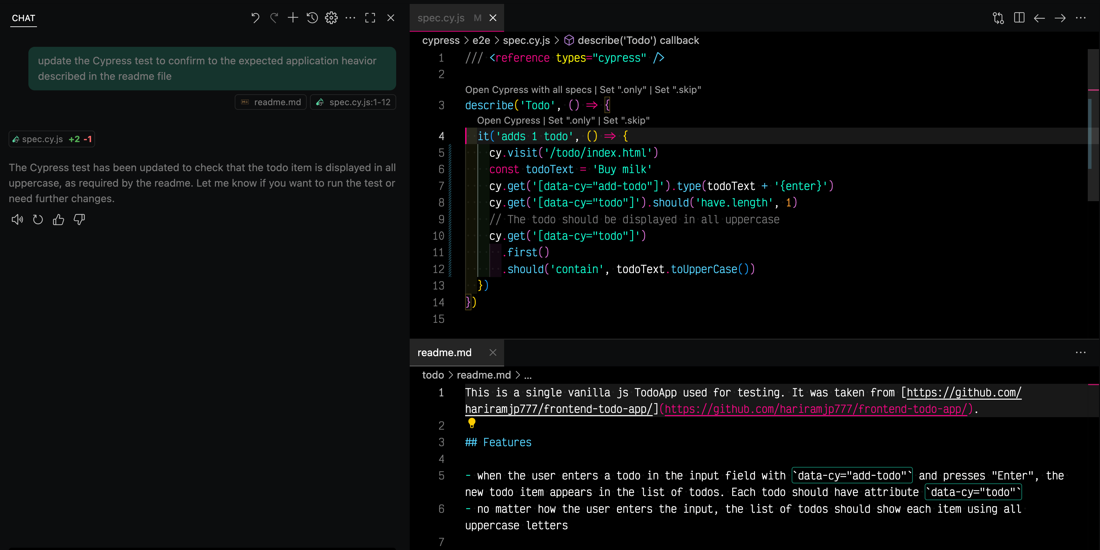Click the user prompt message bubble
This screenshot has width=1100, height=550.
coord(212,69)
